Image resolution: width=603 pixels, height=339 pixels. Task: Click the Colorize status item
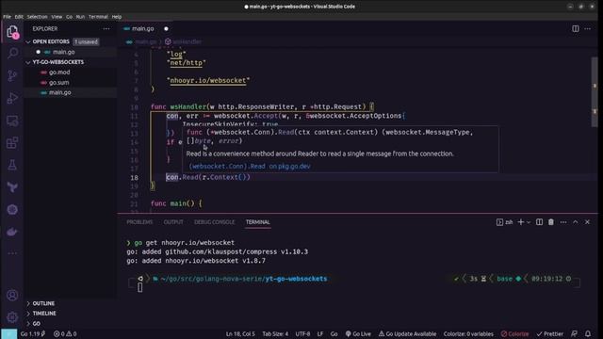tap(514, 334)
